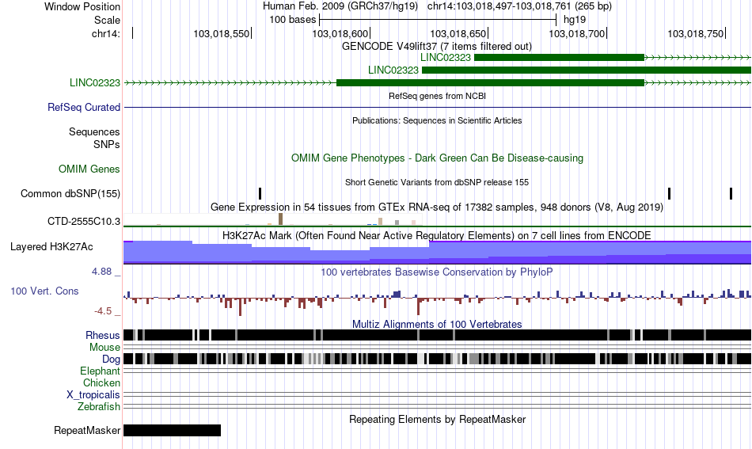Open the H3K27Ac Mark track title
Screen dimensions: 752x449
pos(437,235)
